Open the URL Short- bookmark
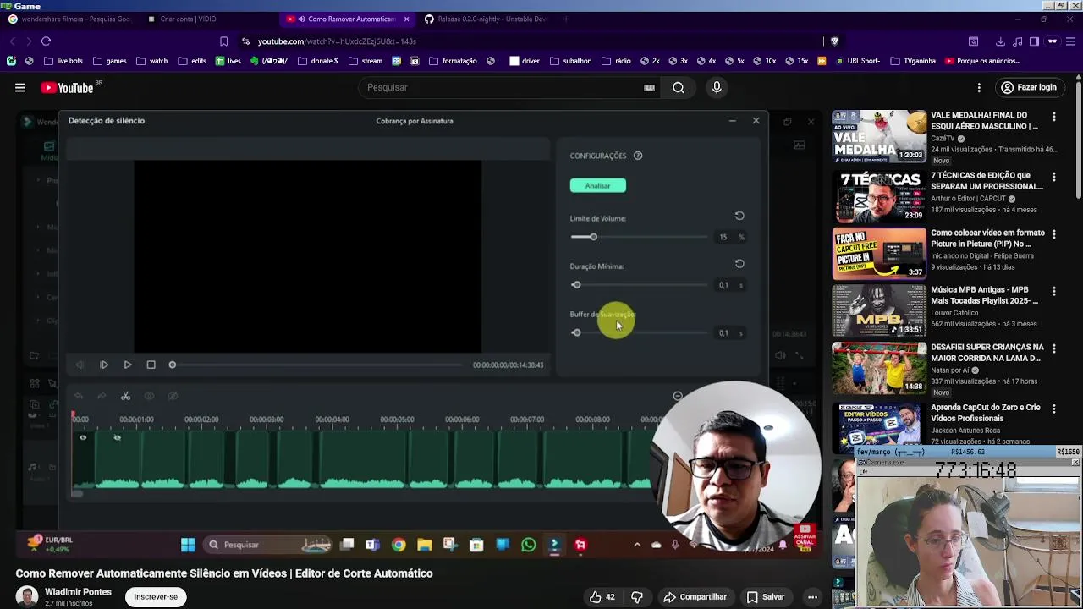The height and width of the screenshot is (609, 1083). click(x=858, y=61)
